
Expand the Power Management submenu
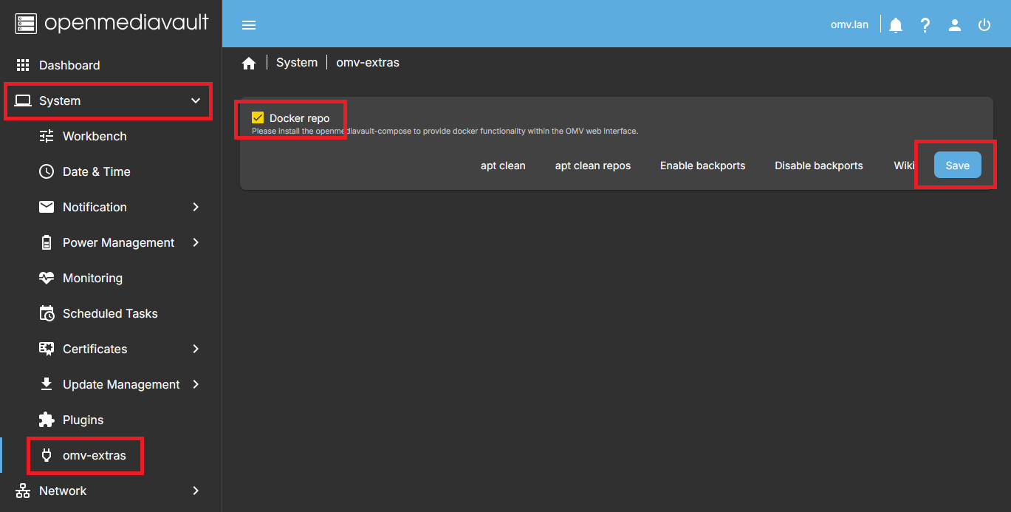[196, 242]
